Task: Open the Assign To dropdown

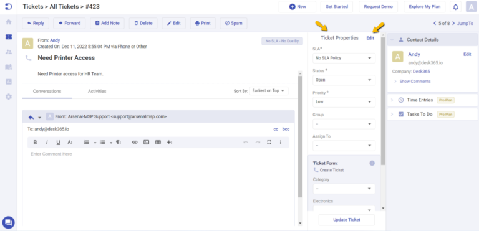Action: click(344, 146)
